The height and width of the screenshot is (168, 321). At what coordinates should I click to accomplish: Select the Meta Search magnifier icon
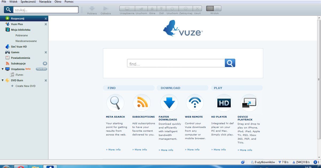tap(115, 103)
